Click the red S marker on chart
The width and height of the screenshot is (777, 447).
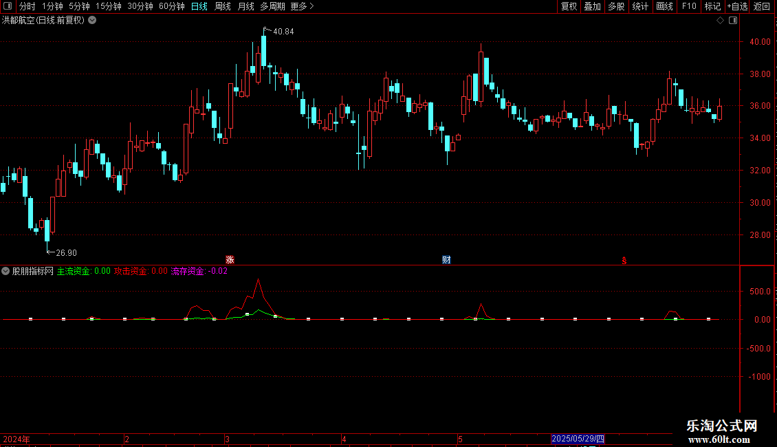624,261
